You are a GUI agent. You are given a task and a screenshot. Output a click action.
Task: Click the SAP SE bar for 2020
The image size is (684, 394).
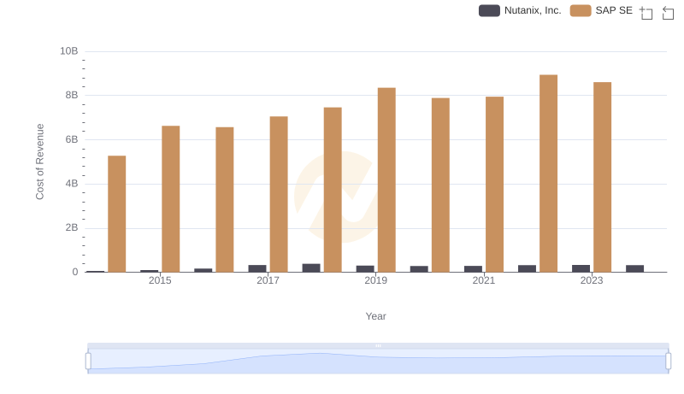tap(440, 185)
